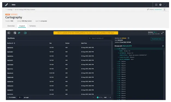The image size is (171, 102).
Task: Select partition row 16833583
Action: pos(59,65)
